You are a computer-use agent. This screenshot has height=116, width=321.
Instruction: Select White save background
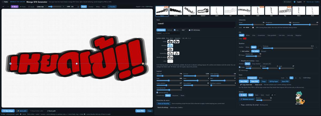tap(261, 78)
